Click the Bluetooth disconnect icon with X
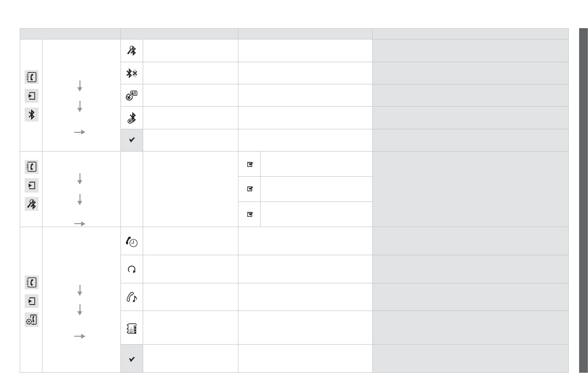588x392 pixels. (132, 73)
